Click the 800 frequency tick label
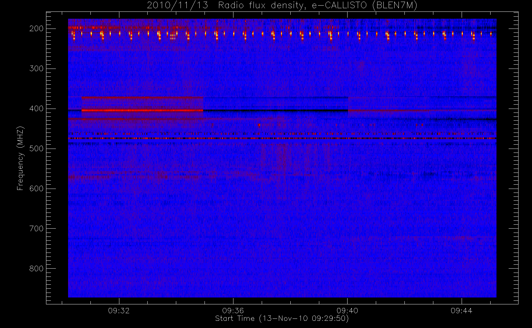Image resolution: width=532 pixels, height=328 pixels. (x=36, y=269)
